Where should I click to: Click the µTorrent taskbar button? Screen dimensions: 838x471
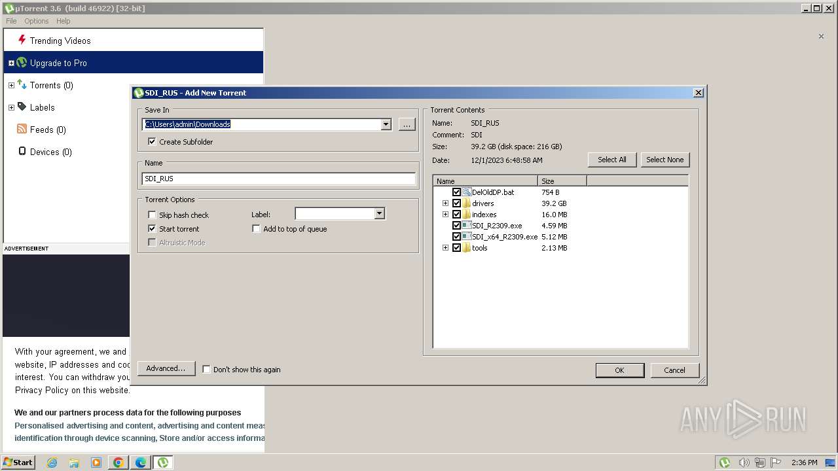pos(163,462)
